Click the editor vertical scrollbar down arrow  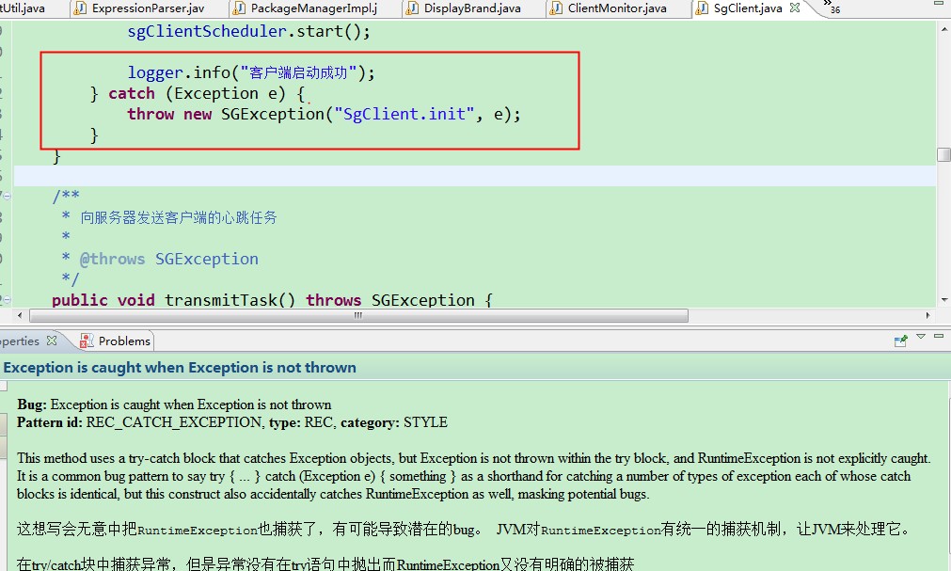coord(943,300)
